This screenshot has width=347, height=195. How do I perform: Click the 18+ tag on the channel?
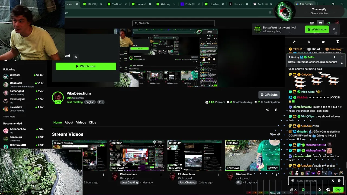pyautogui.click(x=101, y=102)
